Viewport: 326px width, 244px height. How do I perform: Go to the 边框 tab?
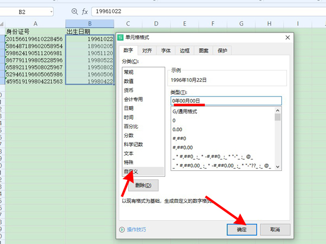tap(185, 50)
